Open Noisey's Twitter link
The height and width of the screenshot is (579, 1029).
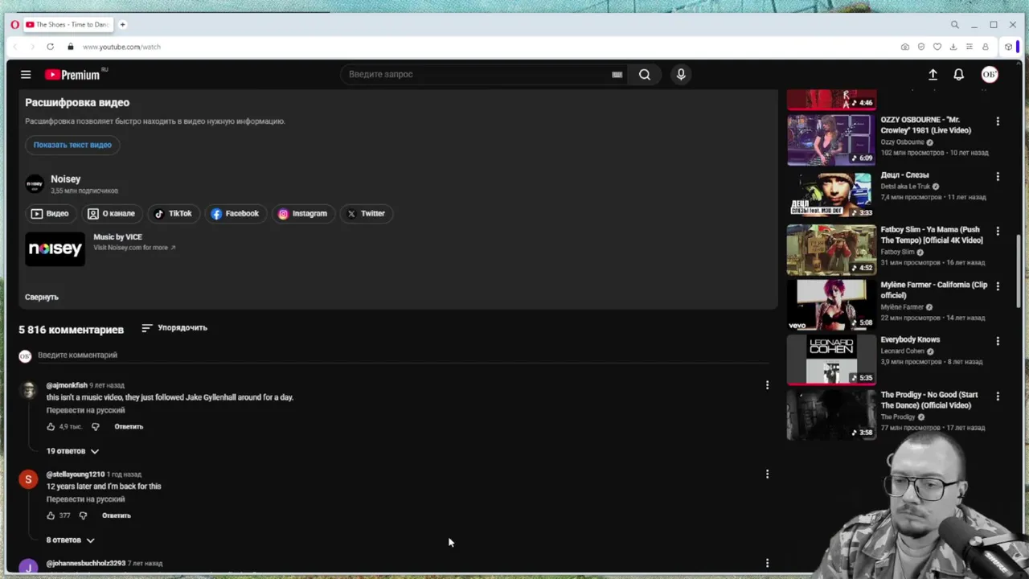click(366, 214)
